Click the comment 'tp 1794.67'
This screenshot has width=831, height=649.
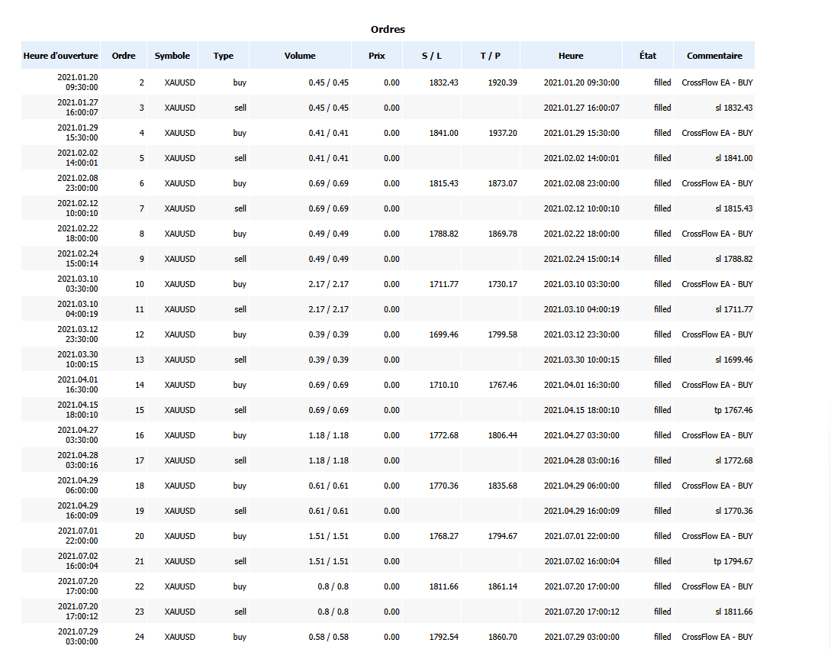point(733,561)
